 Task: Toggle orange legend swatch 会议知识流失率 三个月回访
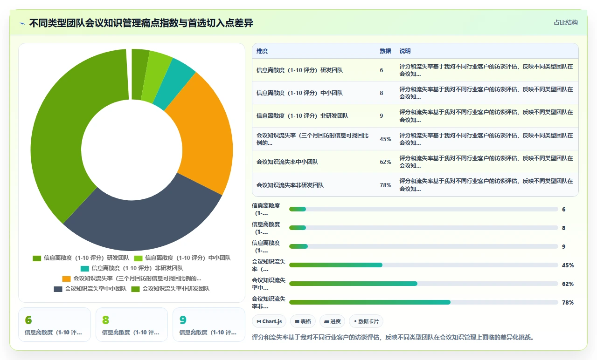(x=66, y=278)
